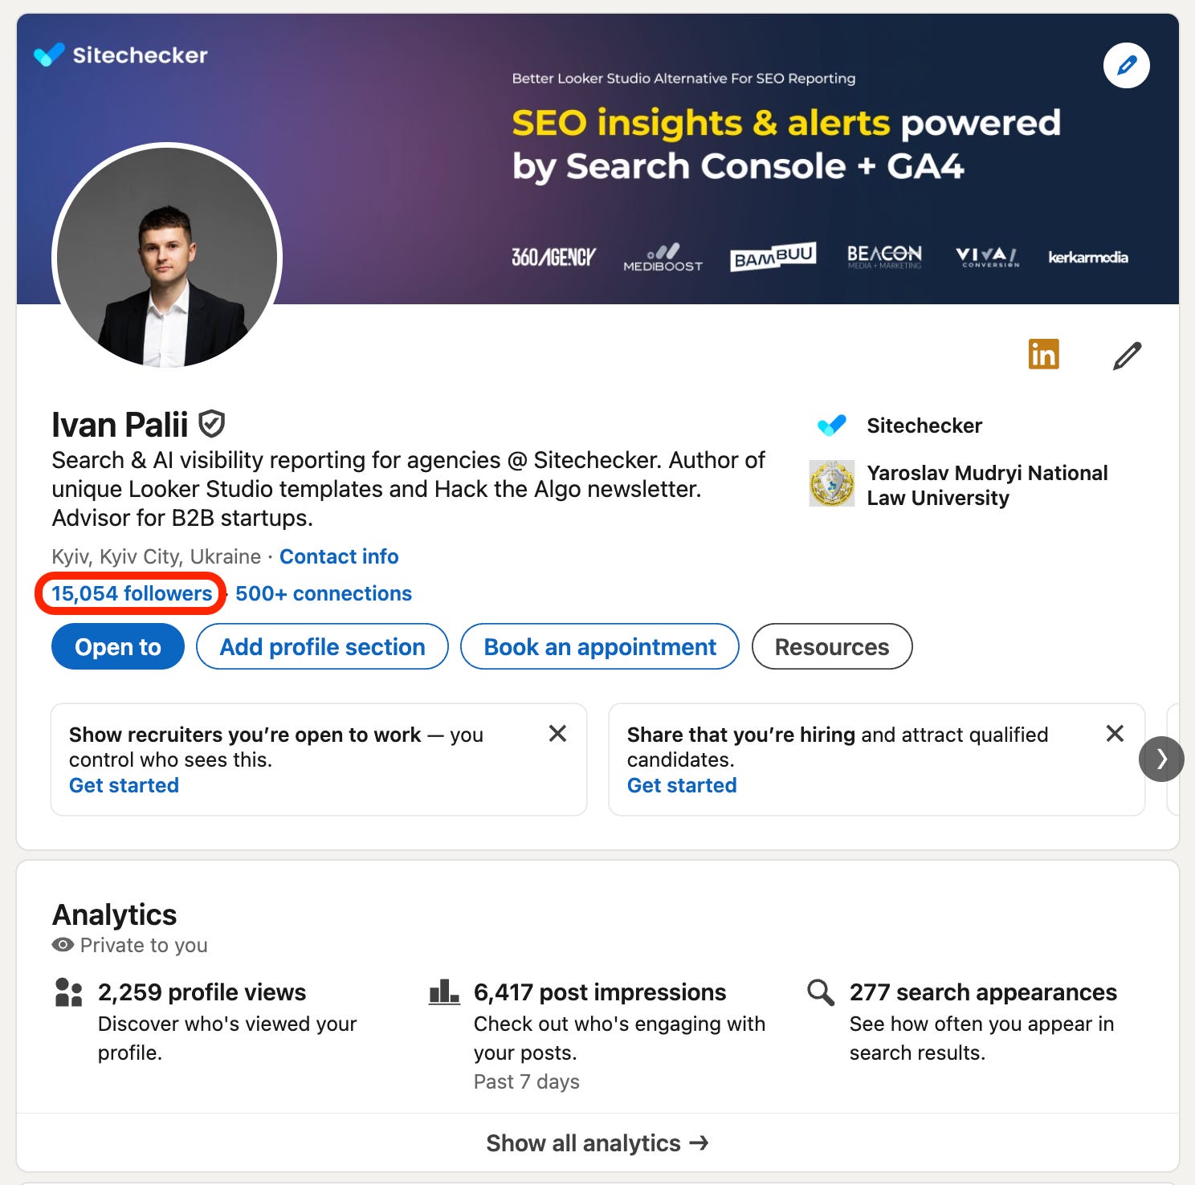Go to next suggestion card with arrow
Image resolution: width=1195 pixels, height=1185 pixels.
click(x=1161, y=759)
